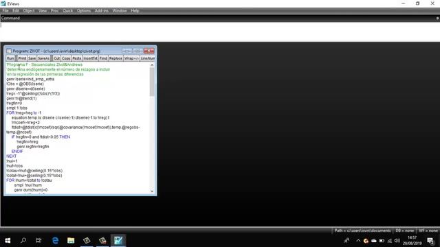Screen dimensions: 440x247
Task: Click the InsertTxt button
Action: click(x=90, y=58)
